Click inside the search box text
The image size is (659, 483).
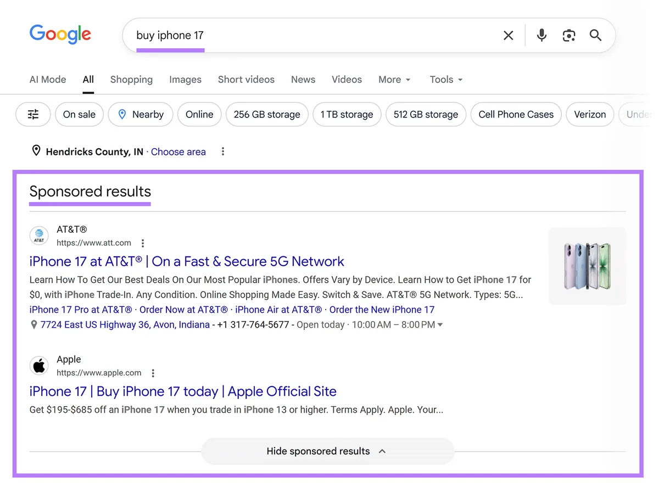170,36
